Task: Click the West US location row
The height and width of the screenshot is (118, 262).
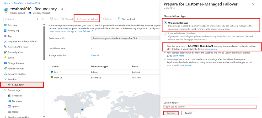Action: coord(104,78)
